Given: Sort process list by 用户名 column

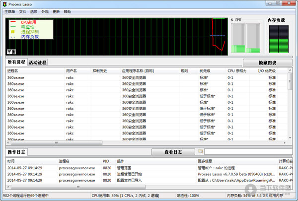Looking at the screenshot, I should coord(77,71).
